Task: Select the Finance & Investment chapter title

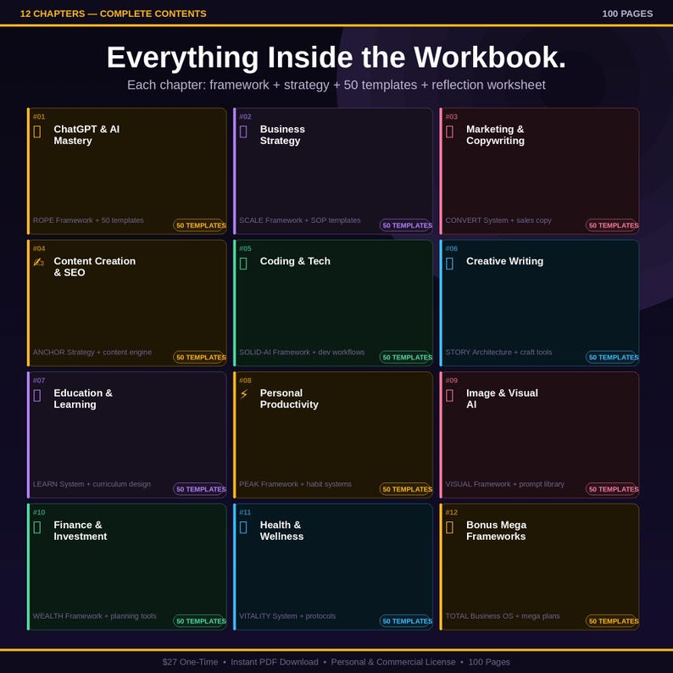Action: coord(81,531)
